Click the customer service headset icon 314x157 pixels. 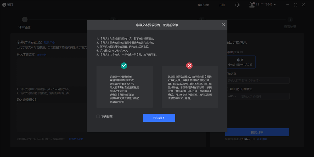click(237, 5)
